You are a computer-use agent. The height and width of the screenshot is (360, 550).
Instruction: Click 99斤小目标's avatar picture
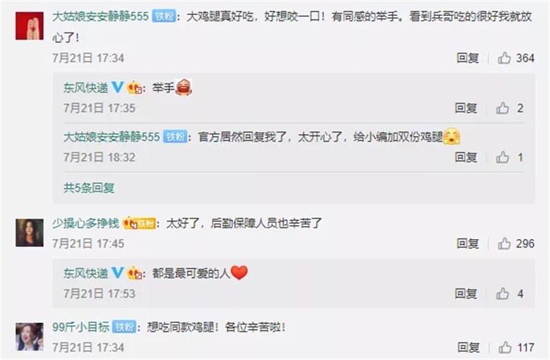click(30, 337)
